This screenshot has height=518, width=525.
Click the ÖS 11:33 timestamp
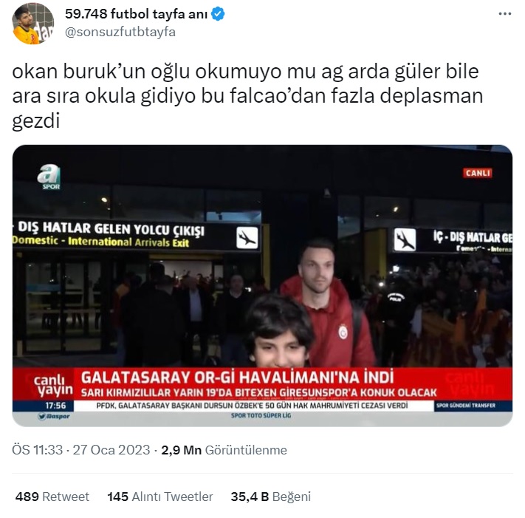[38, 450]
